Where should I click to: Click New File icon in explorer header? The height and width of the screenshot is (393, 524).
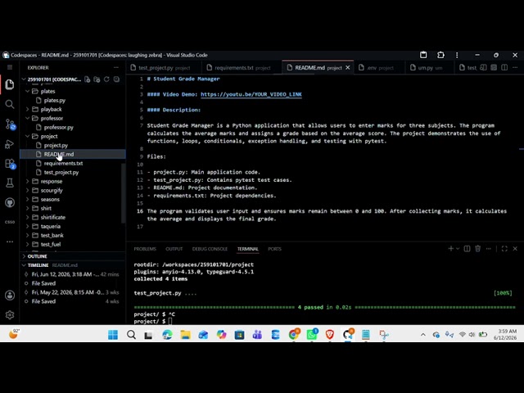(x=88, y=79)
